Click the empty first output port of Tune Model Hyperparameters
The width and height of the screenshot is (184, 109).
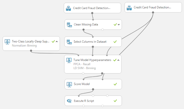83,73
